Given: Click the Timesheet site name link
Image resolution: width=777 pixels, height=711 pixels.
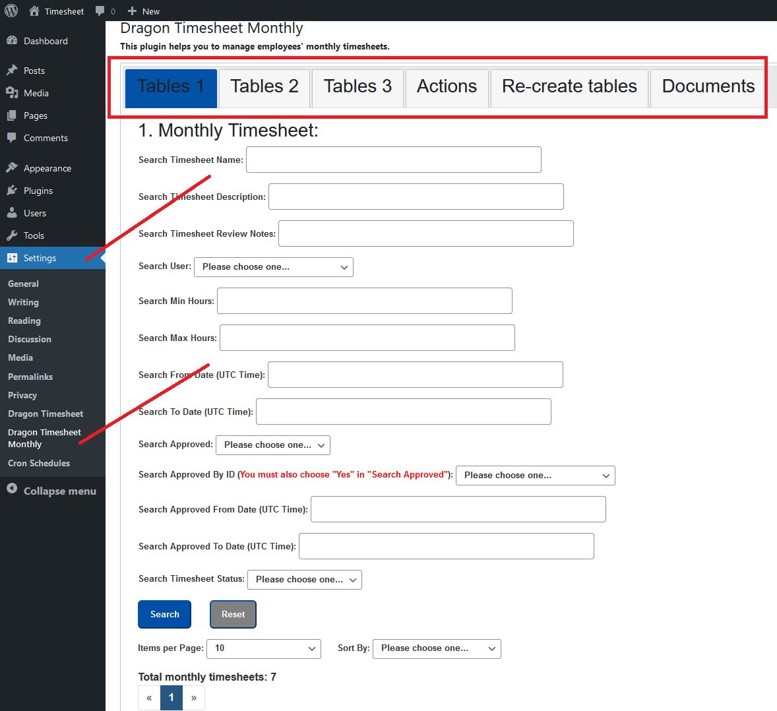Looking at the screenshot, I should pos(64,11).
